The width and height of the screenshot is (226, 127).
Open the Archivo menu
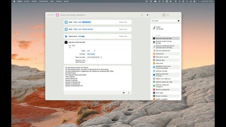pyautogui.click(x=27, y=1)
